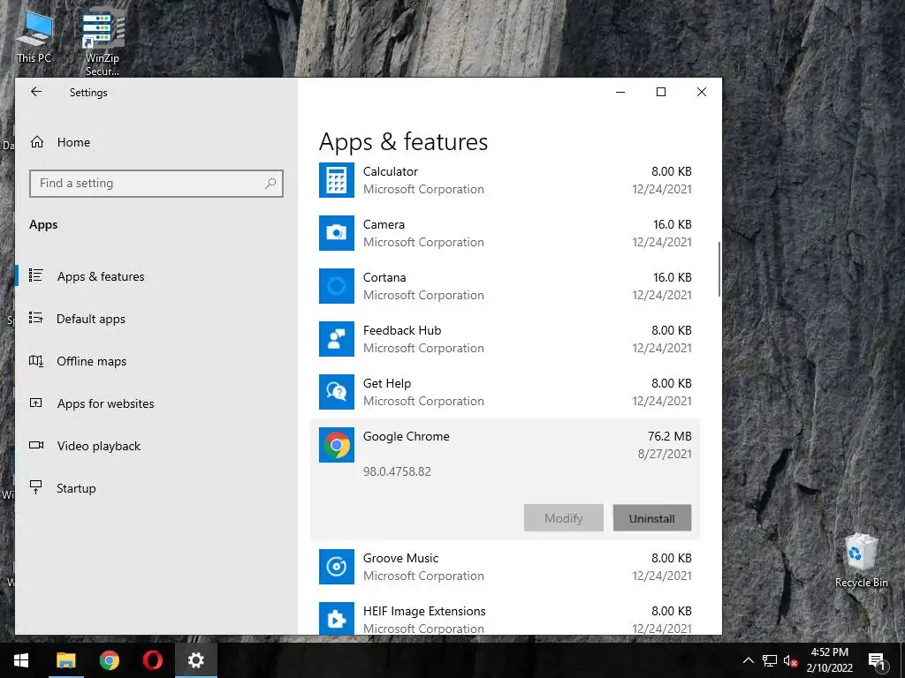This screenshot has width=905, height=678.
Task: Click the Apps for websites sidebar icon
Action: click(35, 403)
